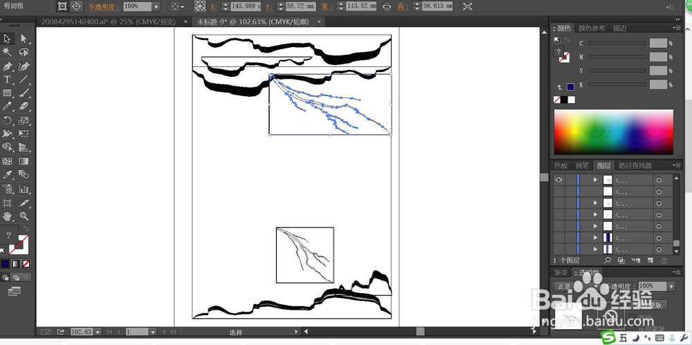This screenshot has height=345, width=692.
Task: Select the Direct Selection tool
Action: 24,39
